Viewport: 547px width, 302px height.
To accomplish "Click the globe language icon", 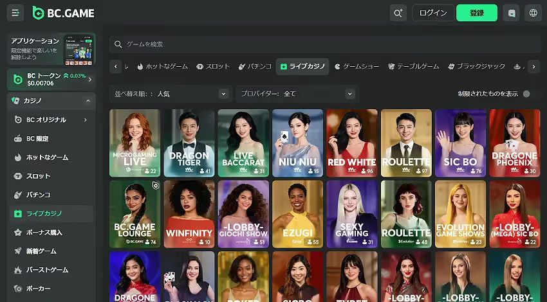I will tap(533, 13).
